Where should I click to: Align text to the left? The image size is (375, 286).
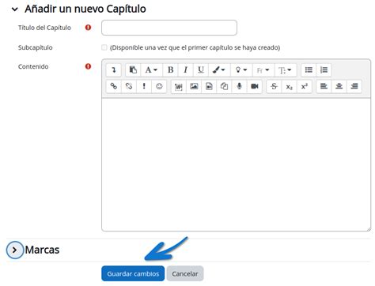pyautogui.click(x=324, y=86)
